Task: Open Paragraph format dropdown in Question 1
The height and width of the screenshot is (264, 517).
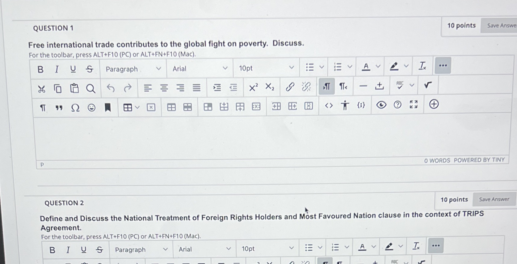Action: [133, 69]
